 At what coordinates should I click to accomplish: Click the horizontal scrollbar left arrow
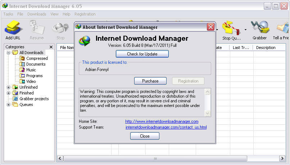tap(60, 159)
